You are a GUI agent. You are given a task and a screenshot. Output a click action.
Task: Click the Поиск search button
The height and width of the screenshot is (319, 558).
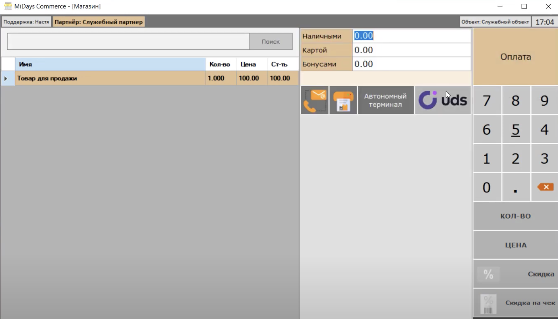(271, 41)
